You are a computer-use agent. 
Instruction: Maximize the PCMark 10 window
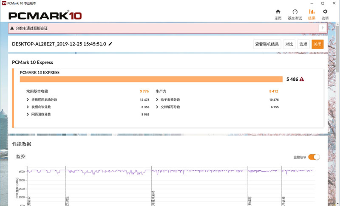[323, 3]
